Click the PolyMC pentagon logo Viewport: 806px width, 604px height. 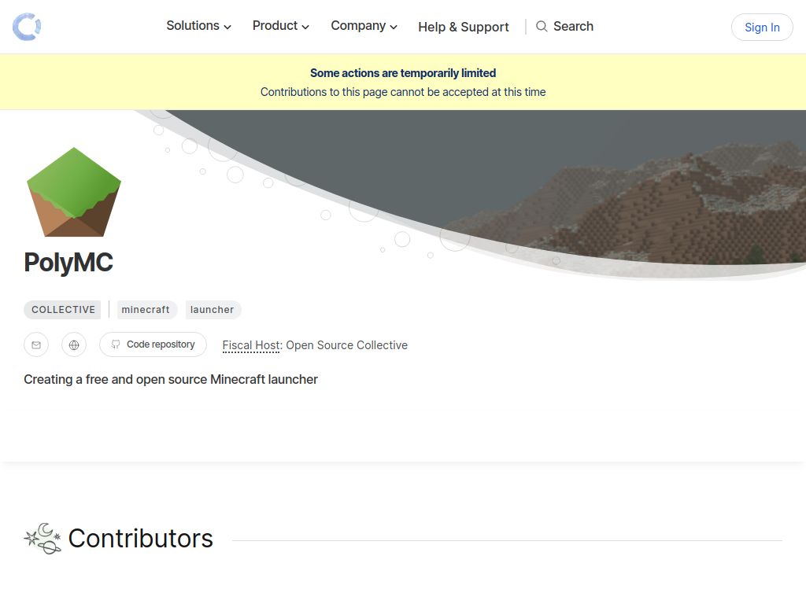click(74, 192)
